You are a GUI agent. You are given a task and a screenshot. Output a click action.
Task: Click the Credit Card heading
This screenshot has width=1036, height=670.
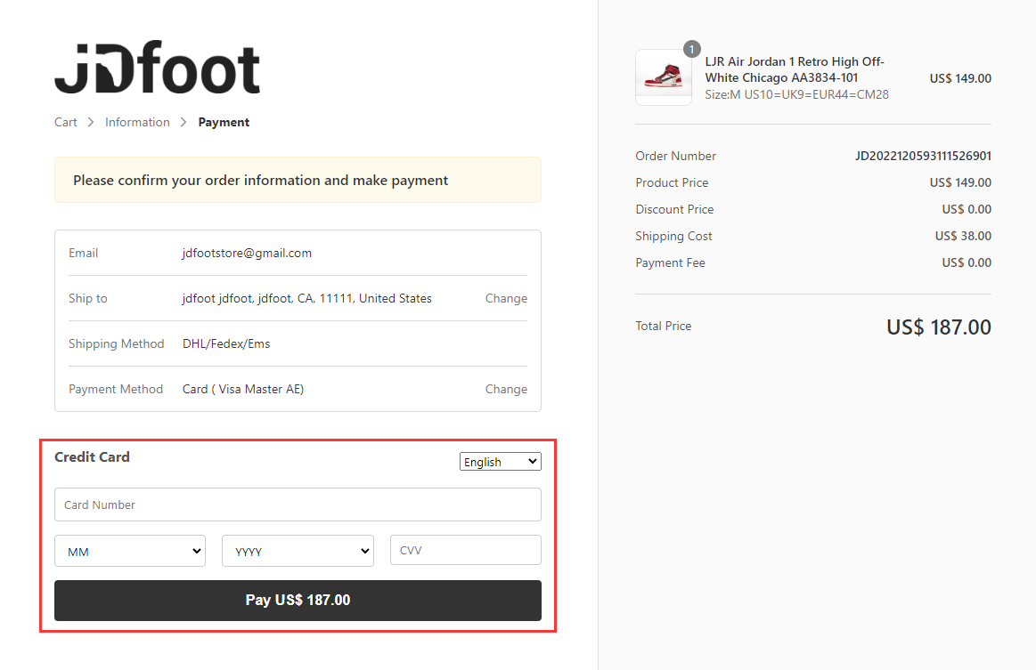pyautogui.click(x=92, y=456)
